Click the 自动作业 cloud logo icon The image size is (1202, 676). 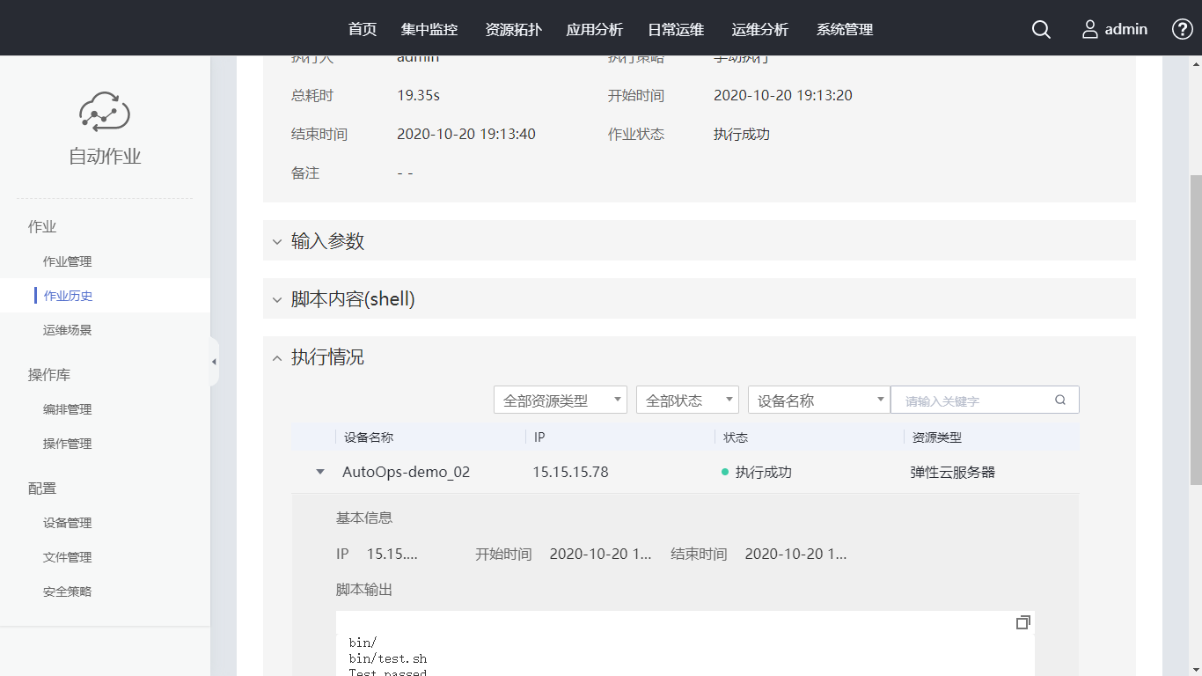coord(105,112)
